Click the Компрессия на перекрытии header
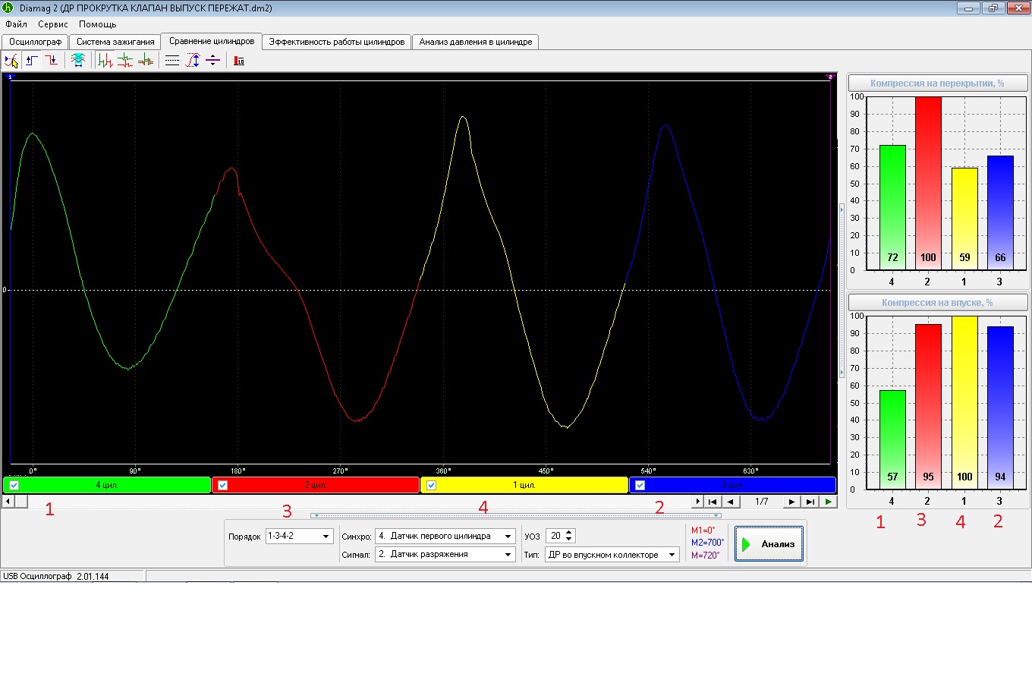 [x=937, y=83]
